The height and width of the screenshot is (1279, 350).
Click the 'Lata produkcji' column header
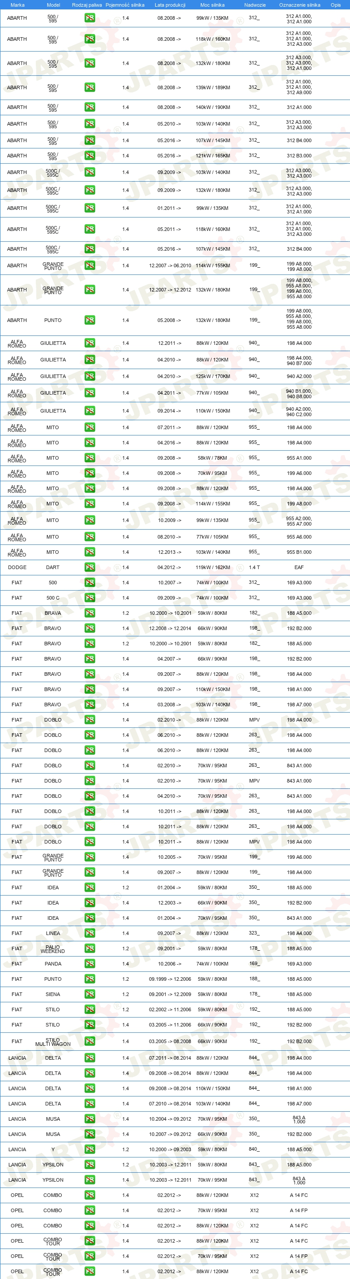(x=170, y=5)
